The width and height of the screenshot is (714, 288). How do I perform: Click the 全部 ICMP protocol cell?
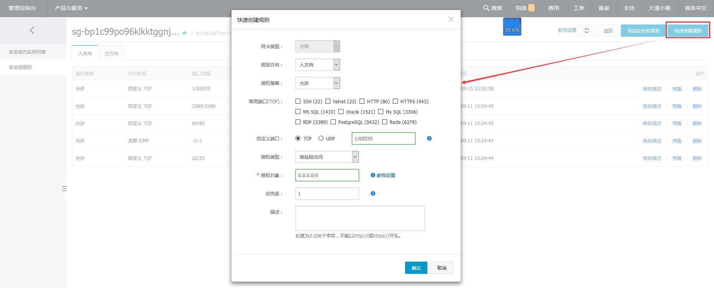138,140
